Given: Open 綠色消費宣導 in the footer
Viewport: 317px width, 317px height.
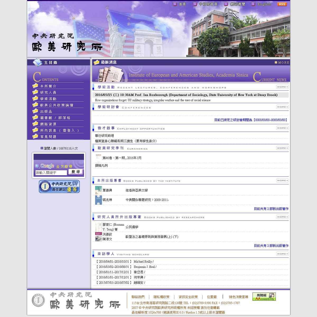Looking at the screenshot, I should (239, 297).
